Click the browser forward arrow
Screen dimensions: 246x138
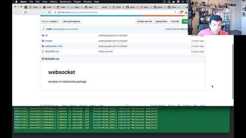pos(20,12)
